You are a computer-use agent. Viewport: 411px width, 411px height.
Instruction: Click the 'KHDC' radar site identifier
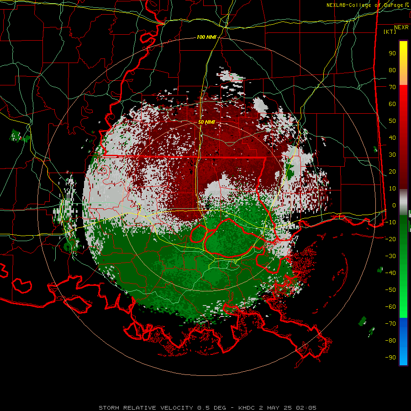(x=247, y=408)
